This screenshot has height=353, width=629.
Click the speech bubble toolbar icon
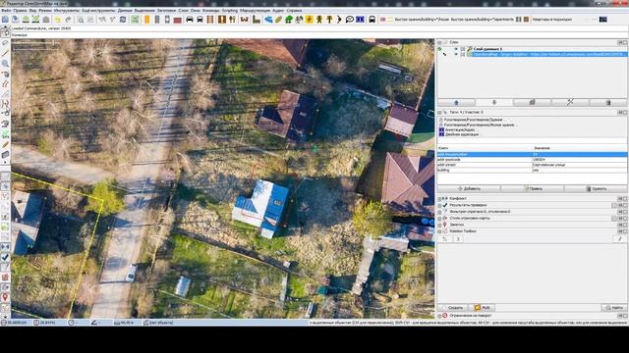(x=350, y=20)
